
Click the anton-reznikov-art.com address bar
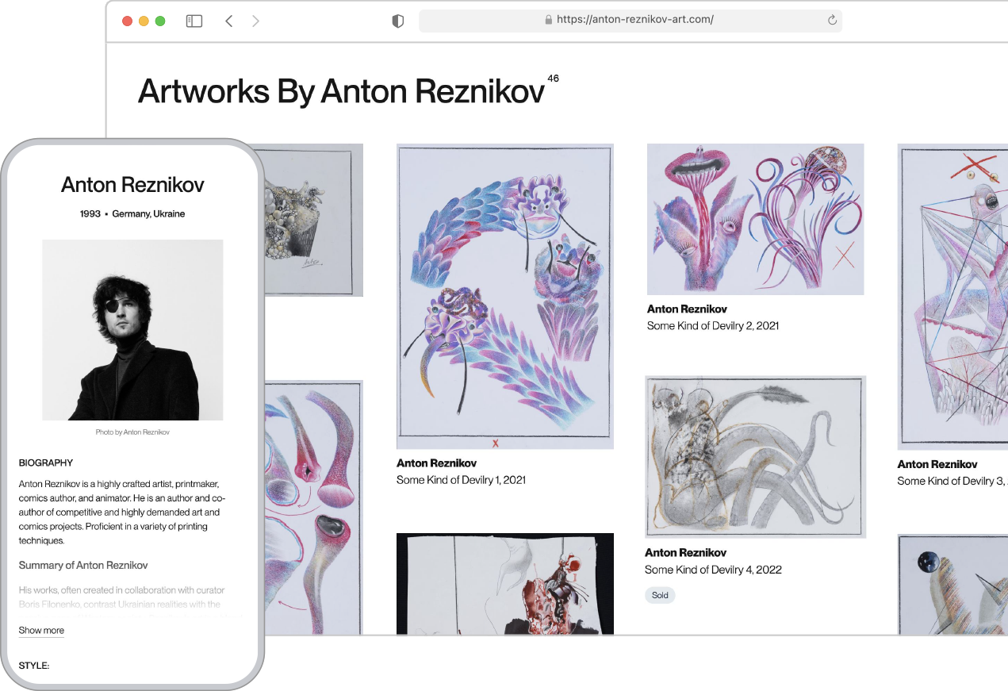click(x=634, y=20)
